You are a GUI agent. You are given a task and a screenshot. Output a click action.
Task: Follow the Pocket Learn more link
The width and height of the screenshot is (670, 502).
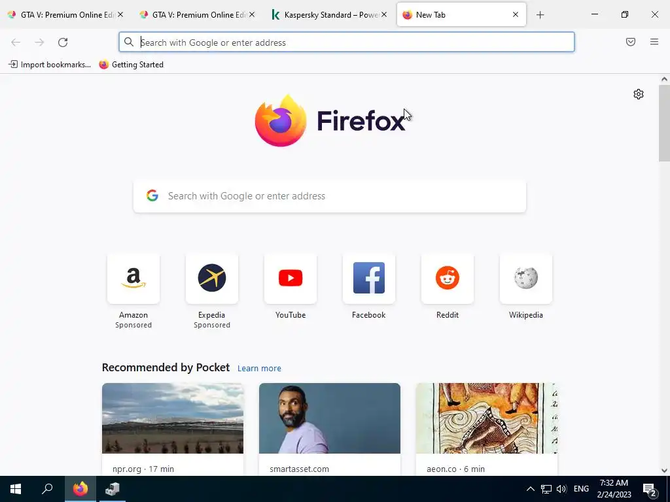(259, 369)
